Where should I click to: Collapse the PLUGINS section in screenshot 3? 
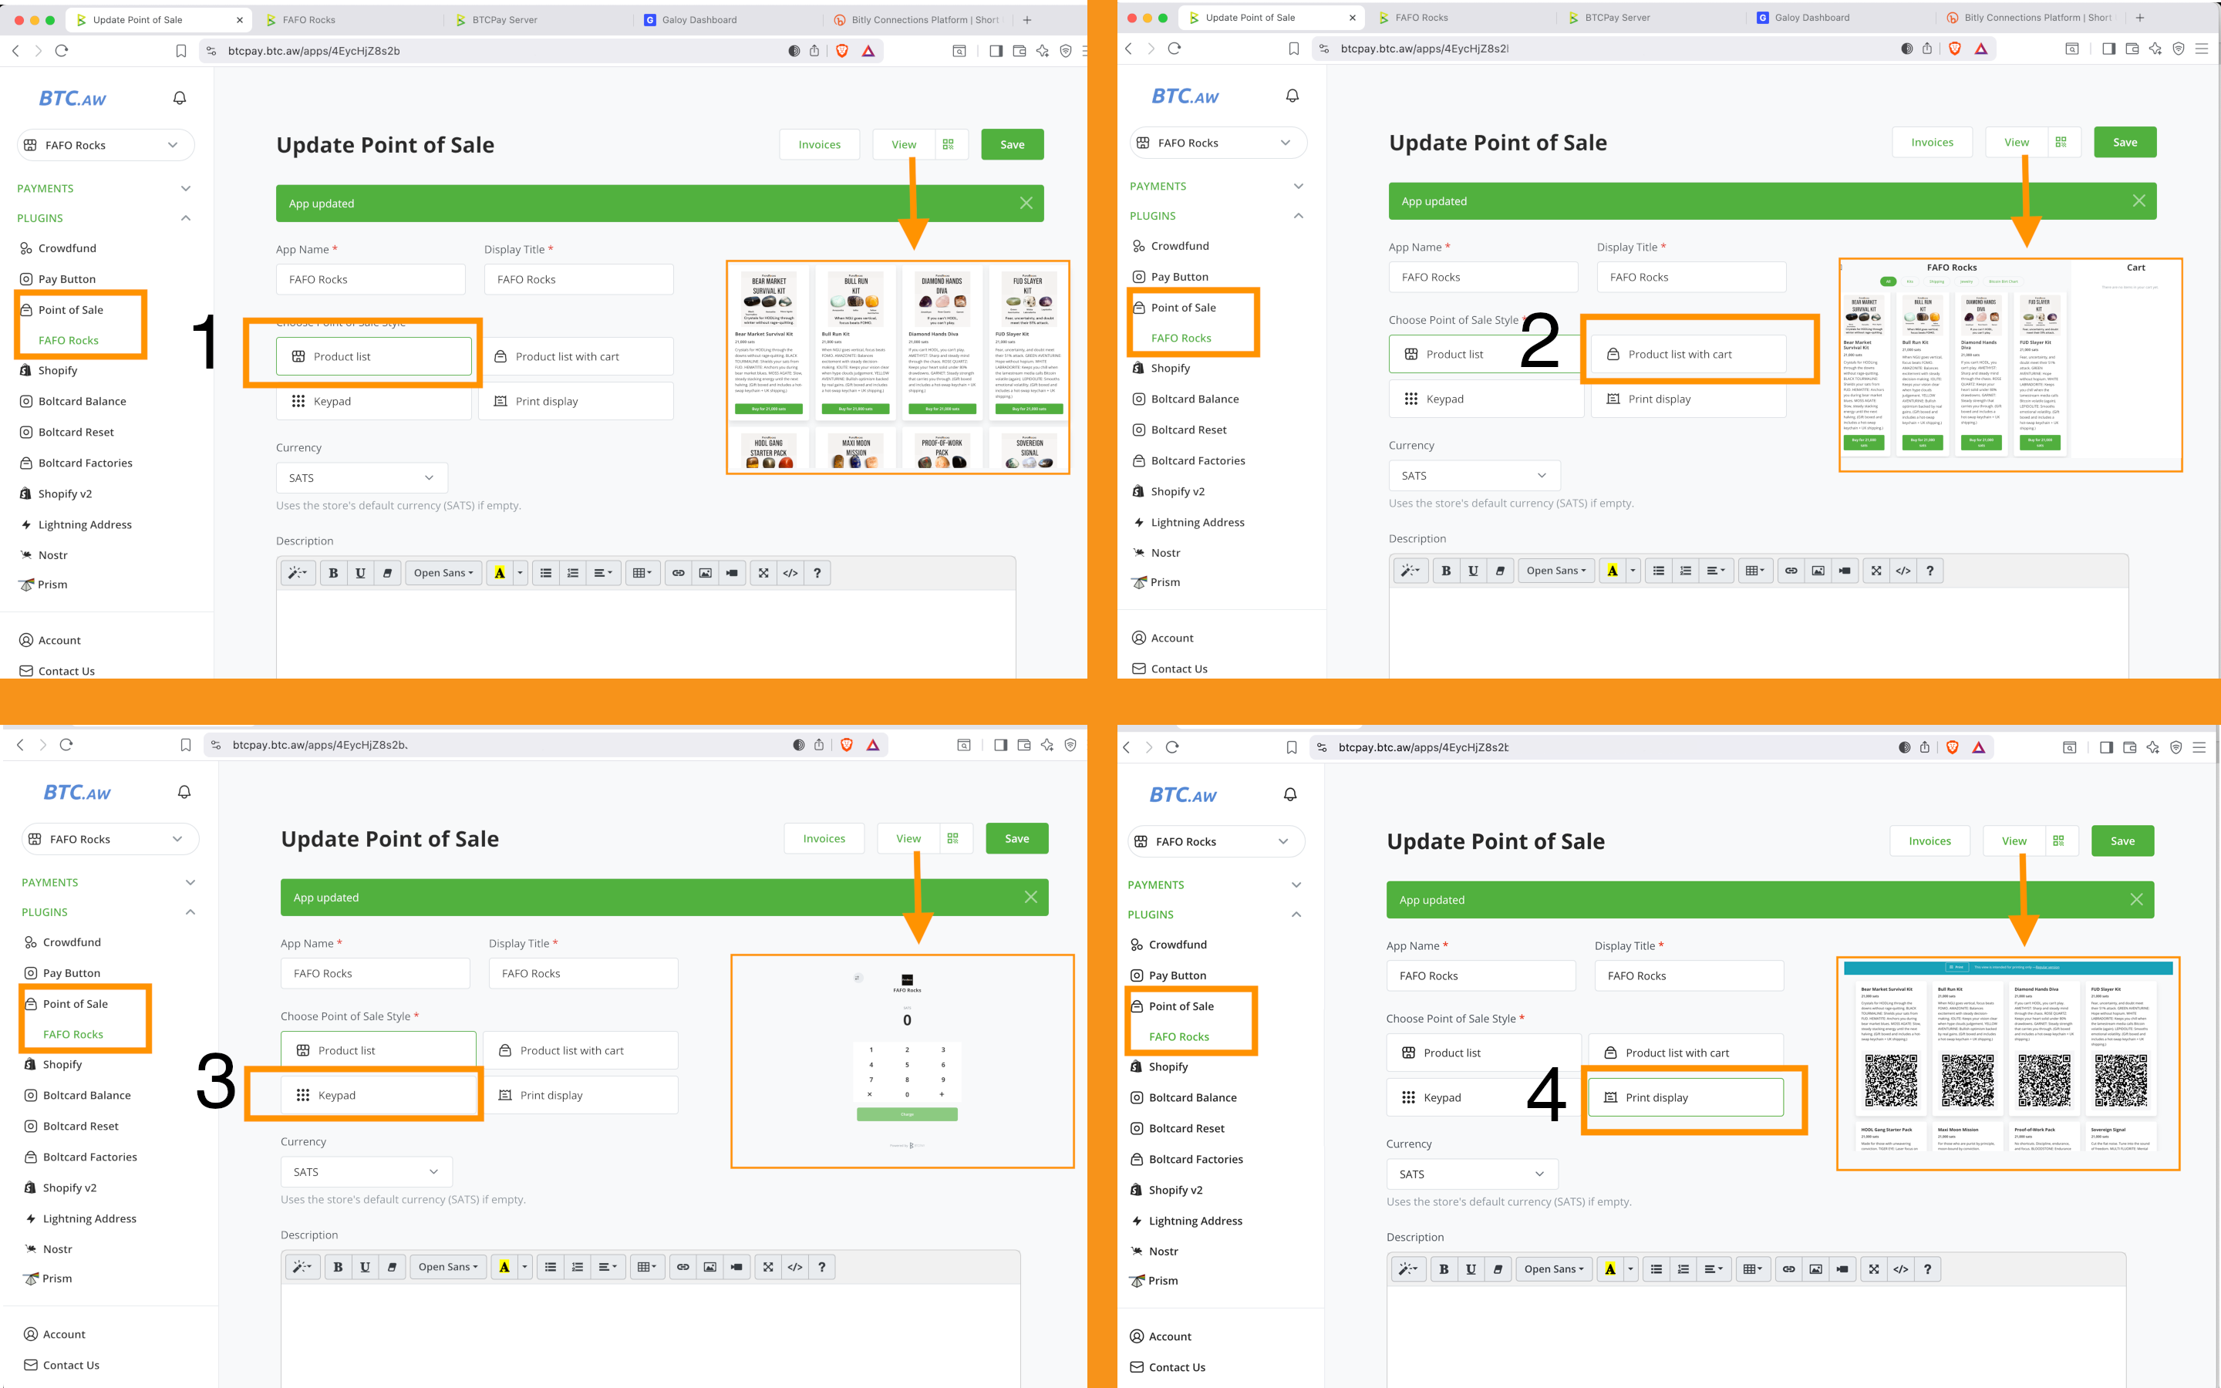(190, 911)
